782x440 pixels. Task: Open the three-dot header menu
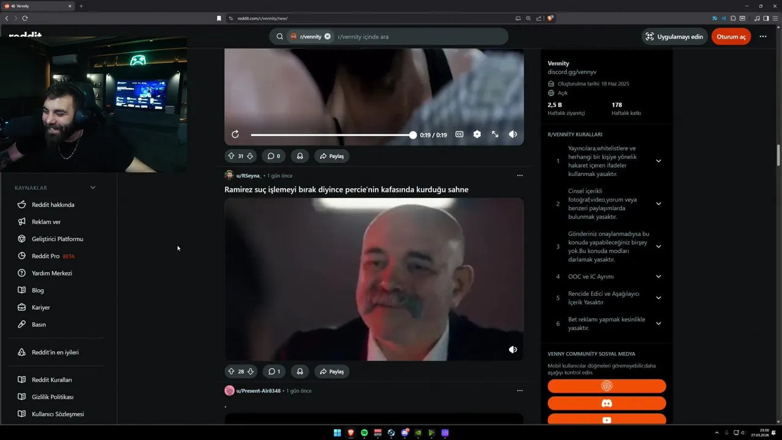[763, 37]
